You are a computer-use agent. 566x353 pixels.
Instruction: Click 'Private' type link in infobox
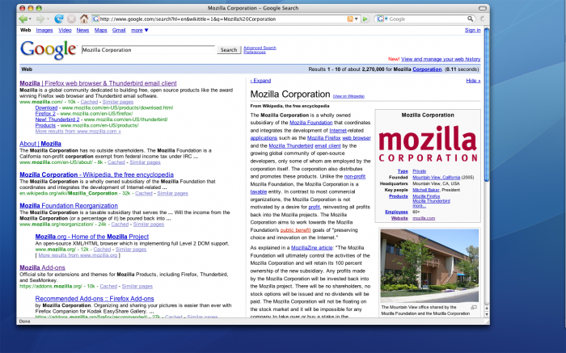420,171
